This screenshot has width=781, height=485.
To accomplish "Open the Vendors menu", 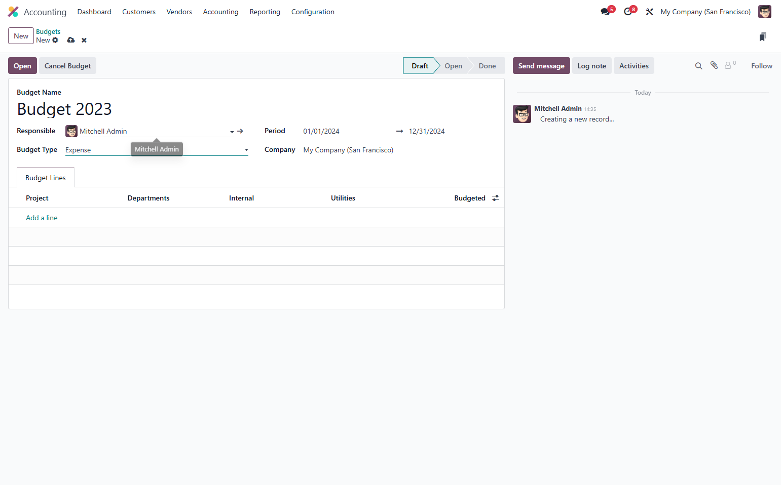I will [179, 12].
